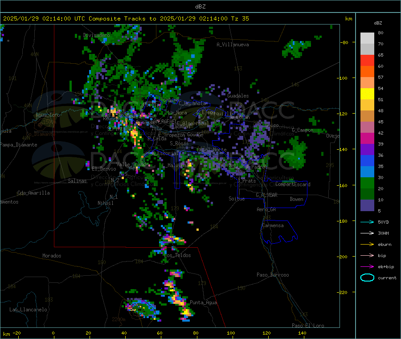Viewport: 401px width, 339px height.
Task: Click the 'El_Desvio' map label
Action: click(x=104, y=169)
